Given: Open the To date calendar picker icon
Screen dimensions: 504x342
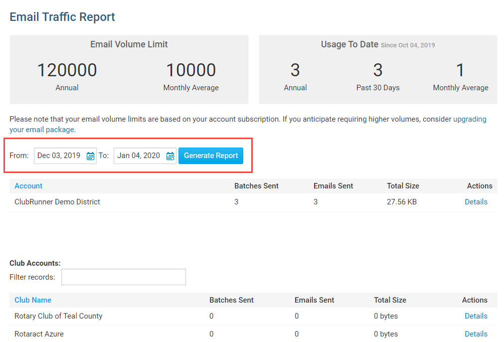Looking at the screenshot, I should (x=170, y=156).
